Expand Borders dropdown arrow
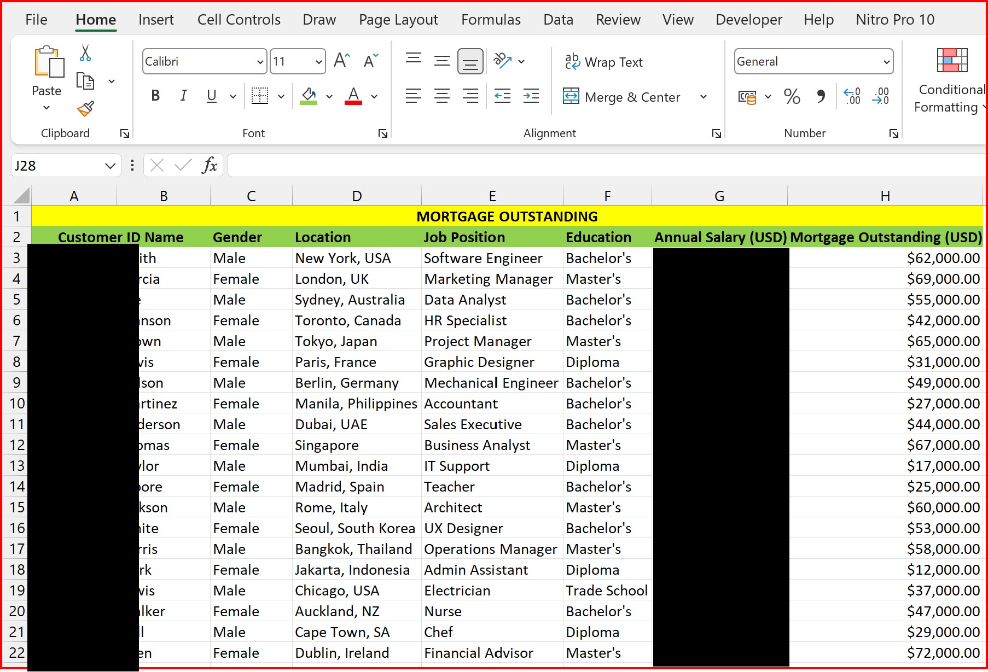Screen dimensions: 988x672 [281, 97]
